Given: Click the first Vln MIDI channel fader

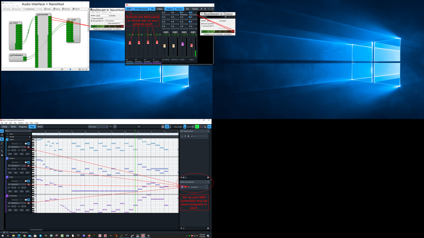Looking at the screenshot, I should tap(130, 43).
